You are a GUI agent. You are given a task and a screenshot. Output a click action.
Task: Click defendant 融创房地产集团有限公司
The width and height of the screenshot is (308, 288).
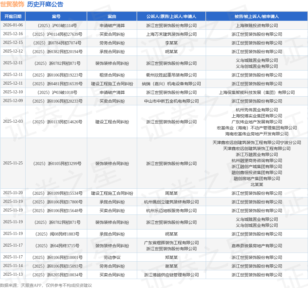[257, 178]
